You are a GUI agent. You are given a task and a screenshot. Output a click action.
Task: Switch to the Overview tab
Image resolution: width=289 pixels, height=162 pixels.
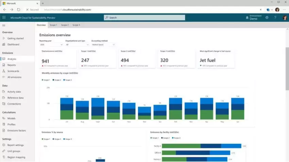click(x=41, y=25)
